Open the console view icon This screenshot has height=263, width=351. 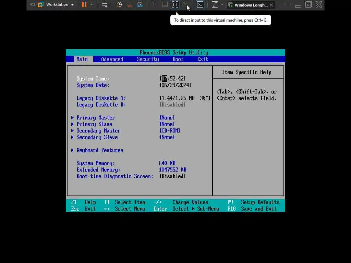click(x=200, y=4)
